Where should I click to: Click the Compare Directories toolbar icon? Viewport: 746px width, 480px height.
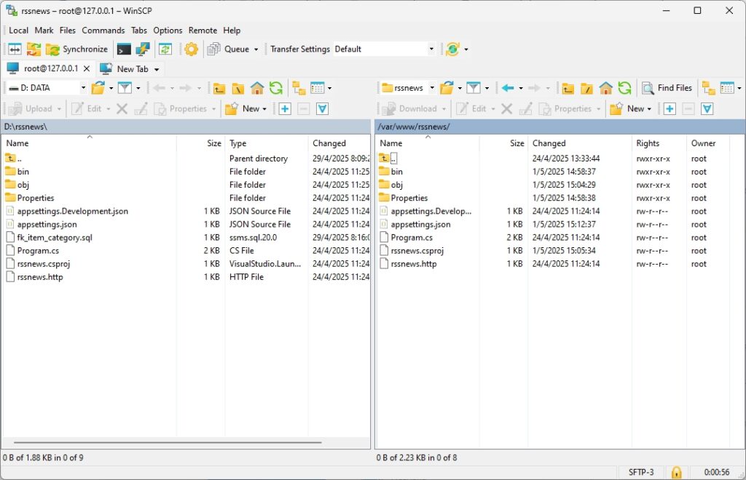pos(15,49)
